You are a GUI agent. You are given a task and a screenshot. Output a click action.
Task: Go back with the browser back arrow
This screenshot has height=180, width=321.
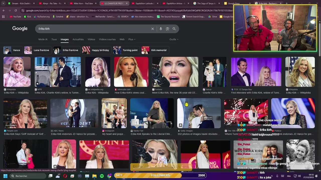click(x=4, y=10)
